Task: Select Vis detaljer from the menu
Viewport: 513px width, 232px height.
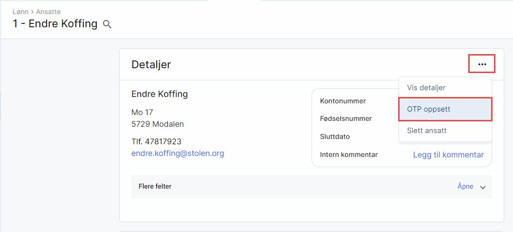Action: point(426,88)
